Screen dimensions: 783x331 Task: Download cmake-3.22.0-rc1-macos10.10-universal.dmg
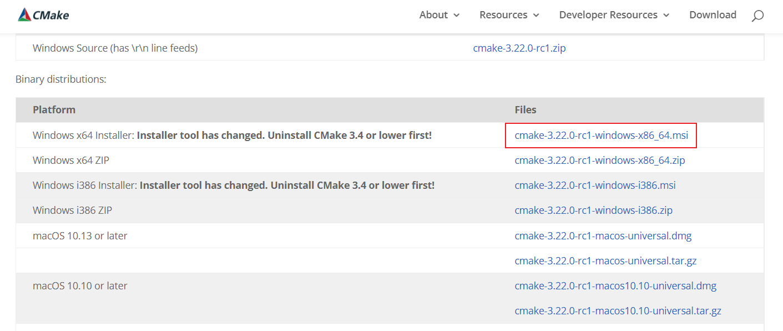[615, 286]
